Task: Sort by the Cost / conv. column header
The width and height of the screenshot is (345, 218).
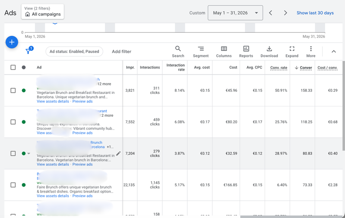Action: point(327,68)
